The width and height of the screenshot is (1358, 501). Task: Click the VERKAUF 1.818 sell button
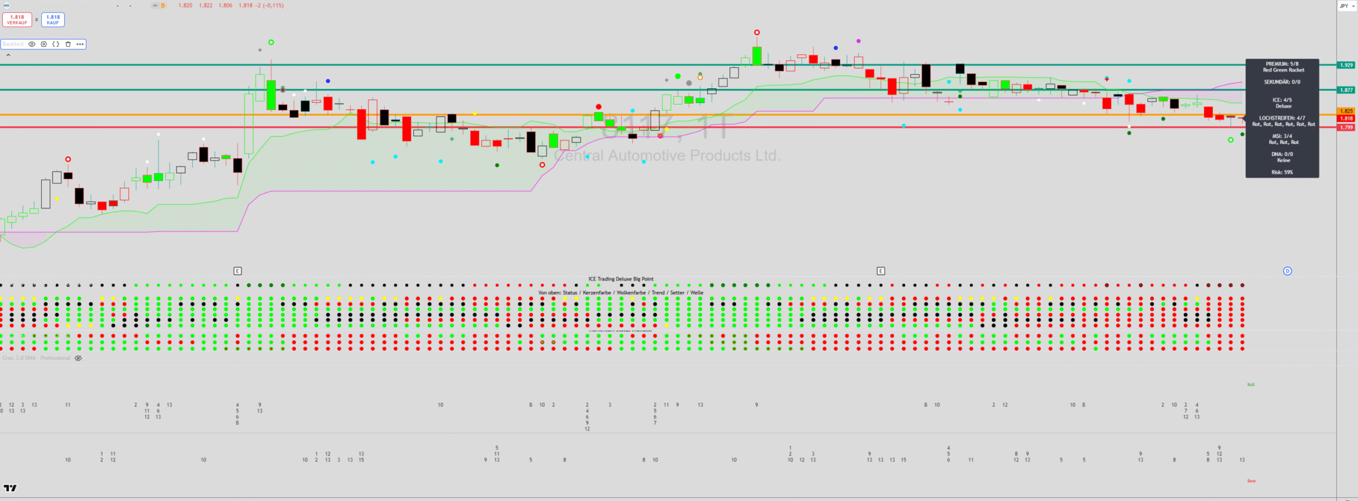(17, 20)
